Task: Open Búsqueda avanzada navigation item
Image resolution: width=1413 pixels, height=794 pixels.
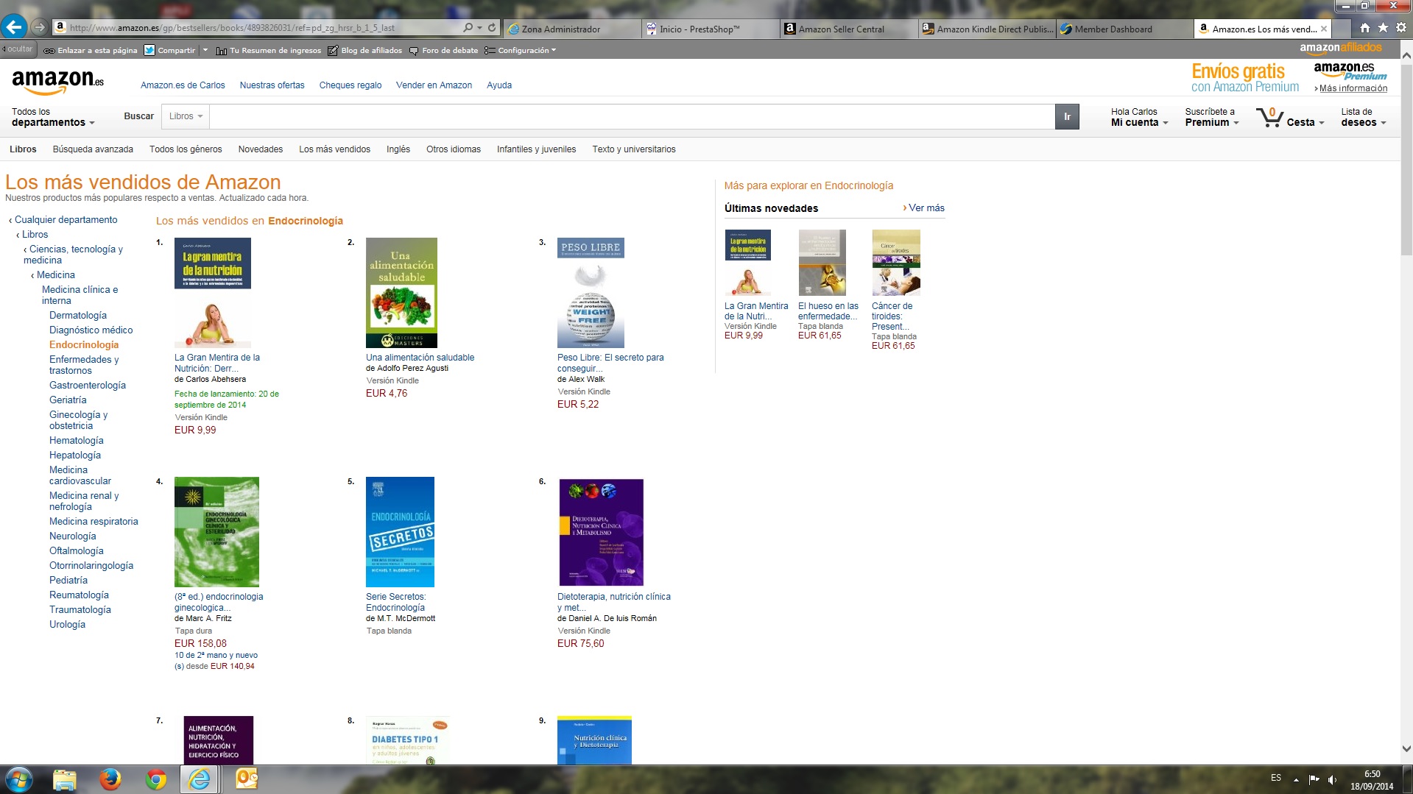Action: click(93, 149)
